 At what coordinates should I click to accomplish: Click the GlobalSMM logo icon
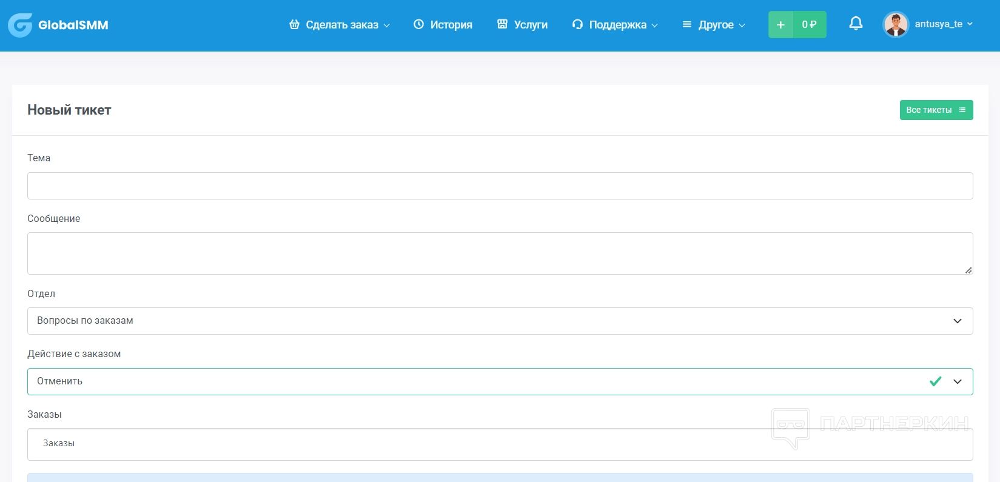coord(20,25)
